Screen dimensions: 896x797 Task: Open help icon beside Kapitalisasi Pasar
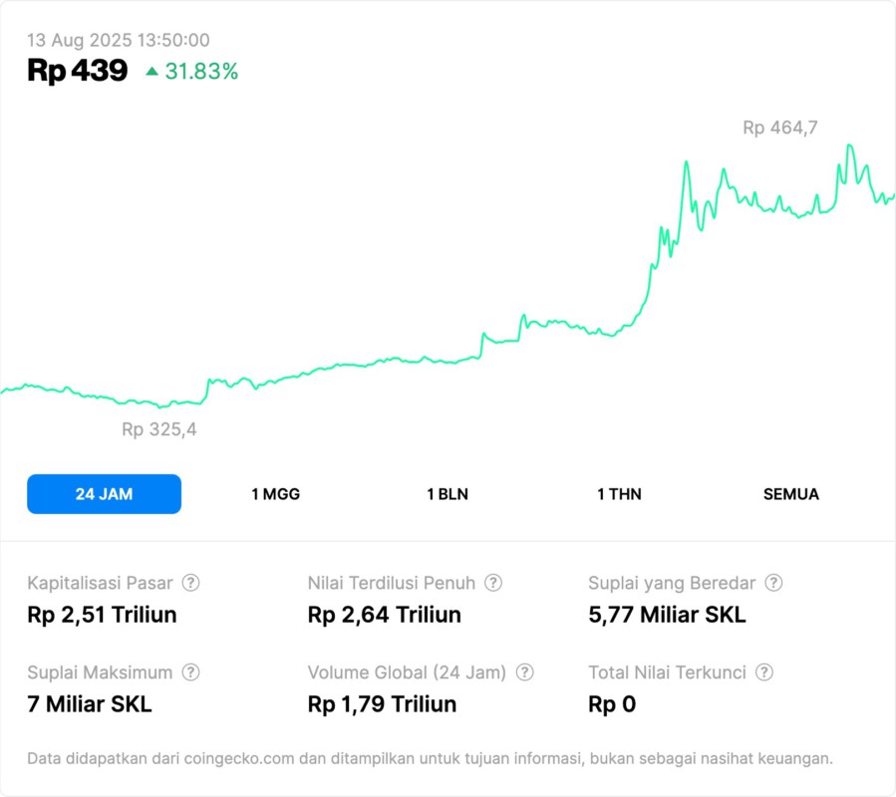pos(190,583)
